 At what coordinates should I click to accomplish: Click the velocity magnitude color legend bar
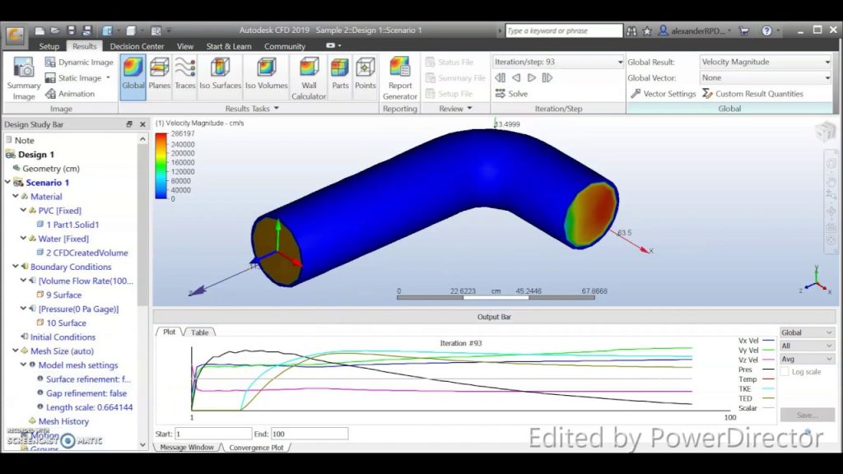(x=161, y=166)
